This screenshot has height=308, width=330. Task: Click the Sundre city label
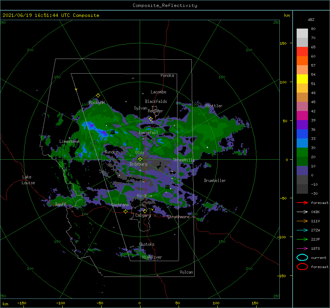point(111,152)
